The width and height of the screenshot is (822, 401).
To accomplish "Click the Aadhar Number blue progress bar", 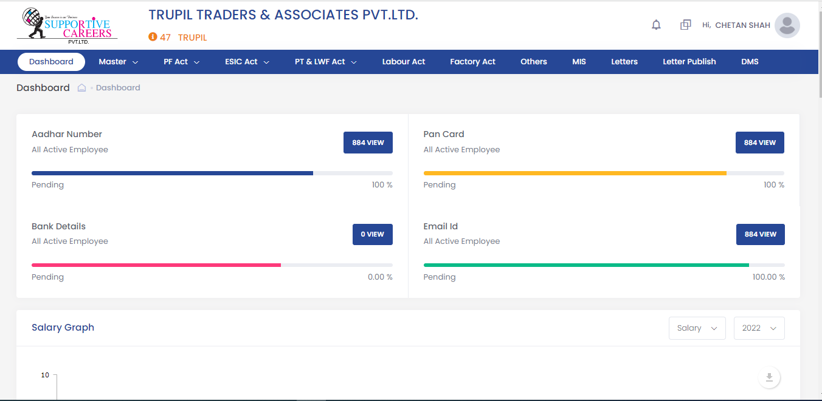I will tap(172, 174).
